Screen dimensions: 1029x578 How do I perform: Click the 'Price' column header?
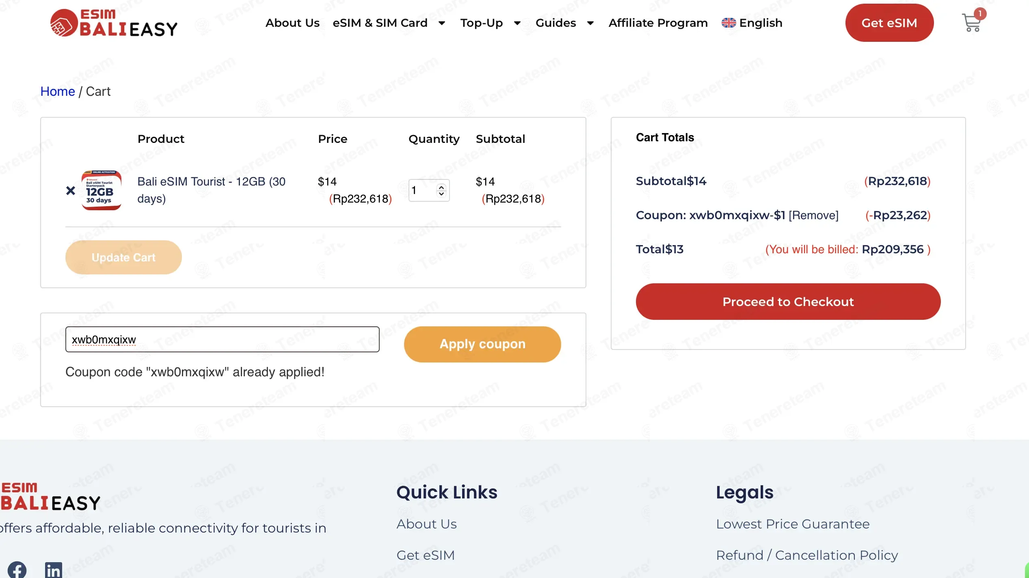coord(333,139)
